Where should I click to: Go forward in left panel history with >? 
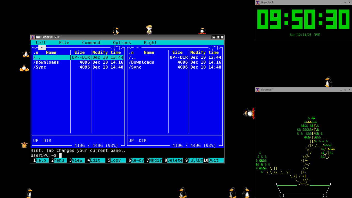122,48
